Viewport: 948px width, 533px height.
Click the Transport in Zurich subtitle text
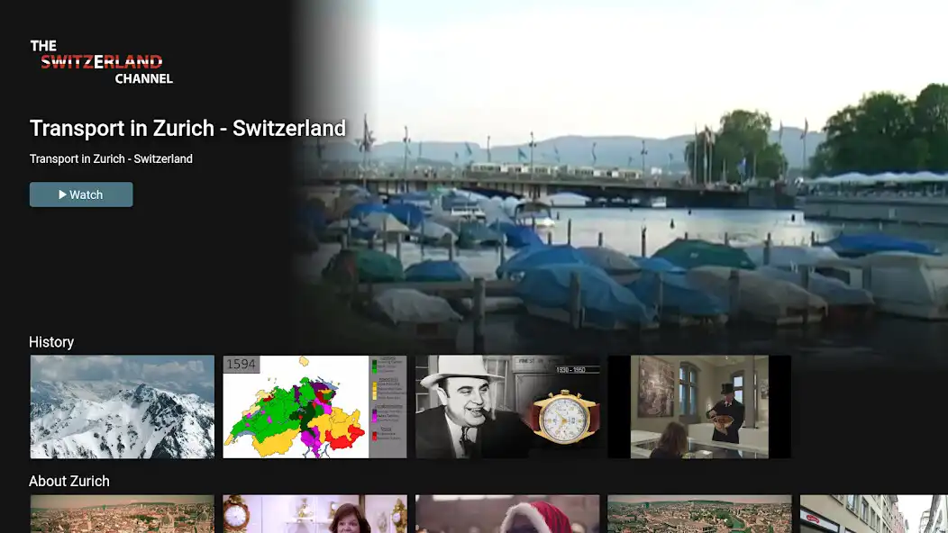(x=110, y=158)
